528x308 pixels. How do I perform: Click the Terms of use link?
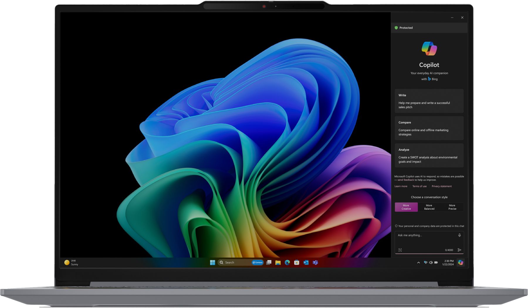tap(419, 186)
